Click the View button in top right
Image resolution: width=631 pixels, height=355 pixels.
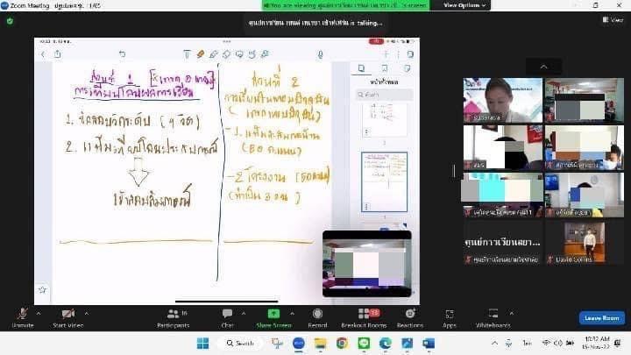pyautogui.click(x=613, y=19)
